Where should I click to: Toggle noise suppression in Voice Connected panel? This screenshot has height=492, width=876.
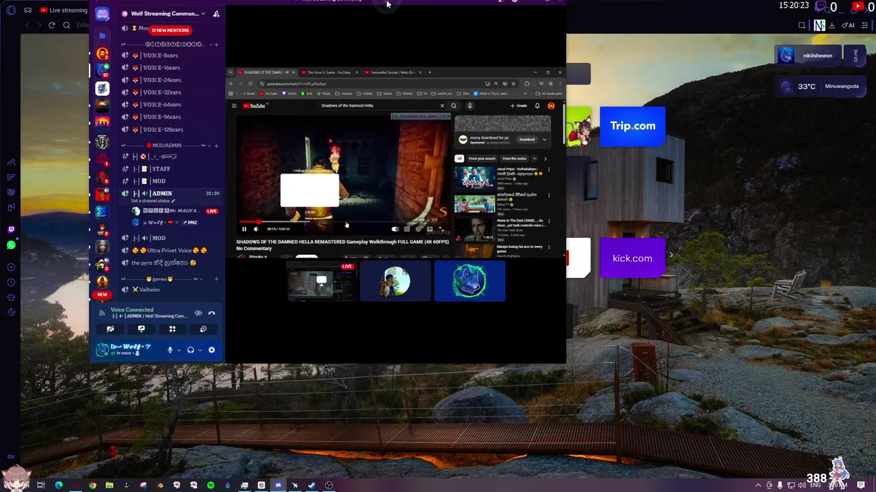(x=198, y=313)
